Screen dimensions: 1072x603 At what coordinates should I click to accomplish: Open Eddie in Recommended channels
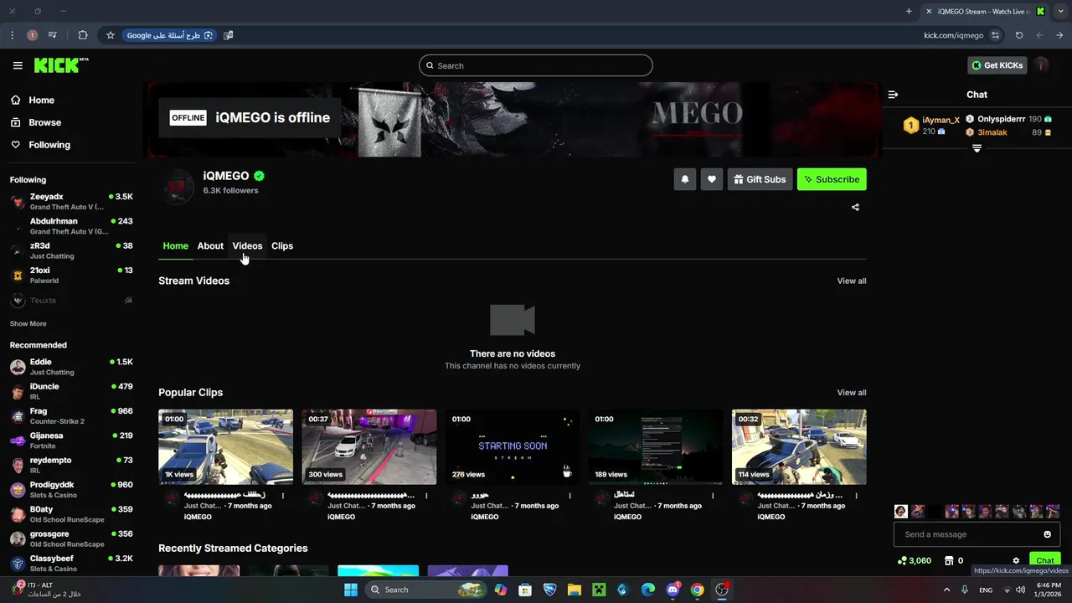point(71,367)
